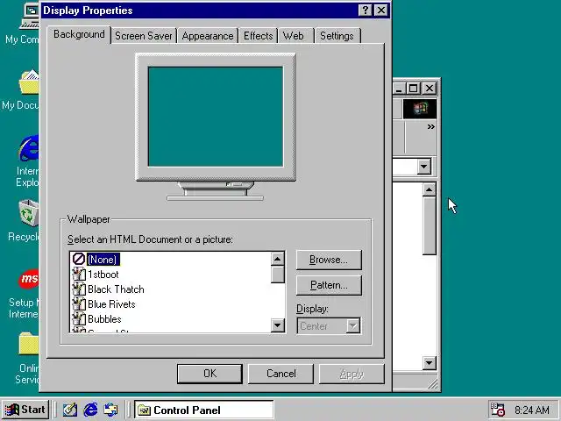Pick the Blue Rivets wallpaper
This screenshot has width=561, height=421.
pyautogui.click(x=111, y=304)
